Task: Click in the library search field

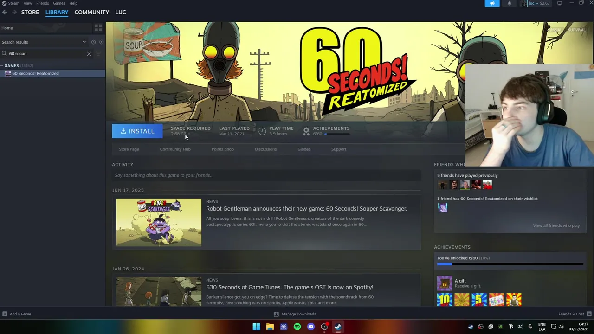Action: 46,54
